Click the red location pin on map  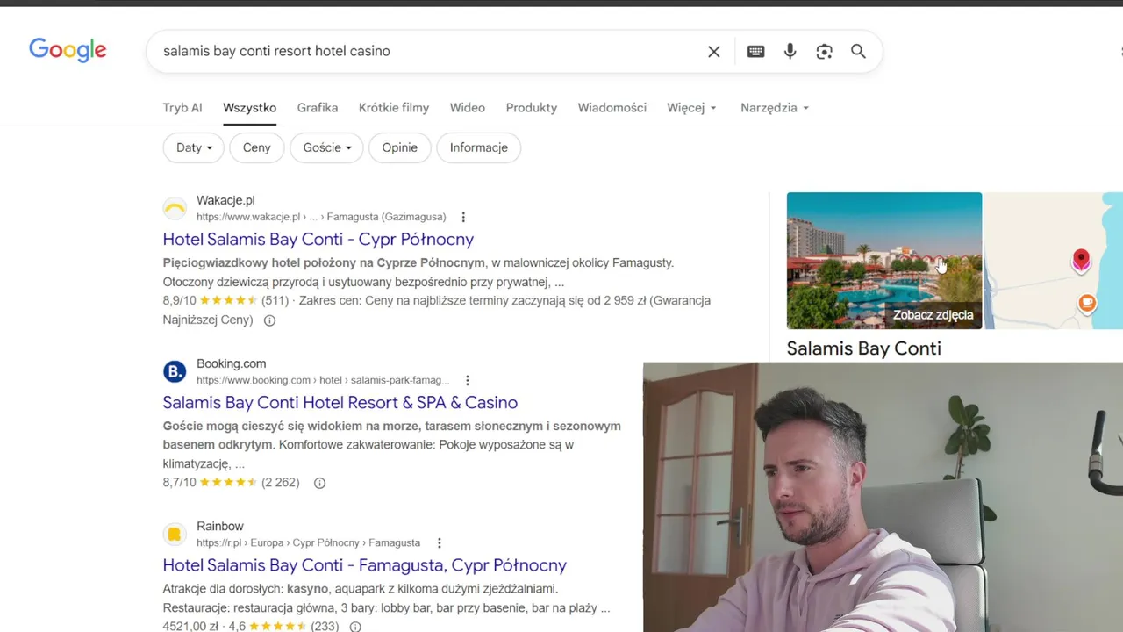point(1081,260)
